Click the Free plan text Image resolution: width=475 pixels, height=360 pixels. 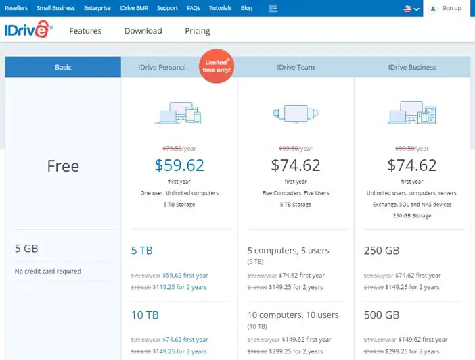(63, 166)
